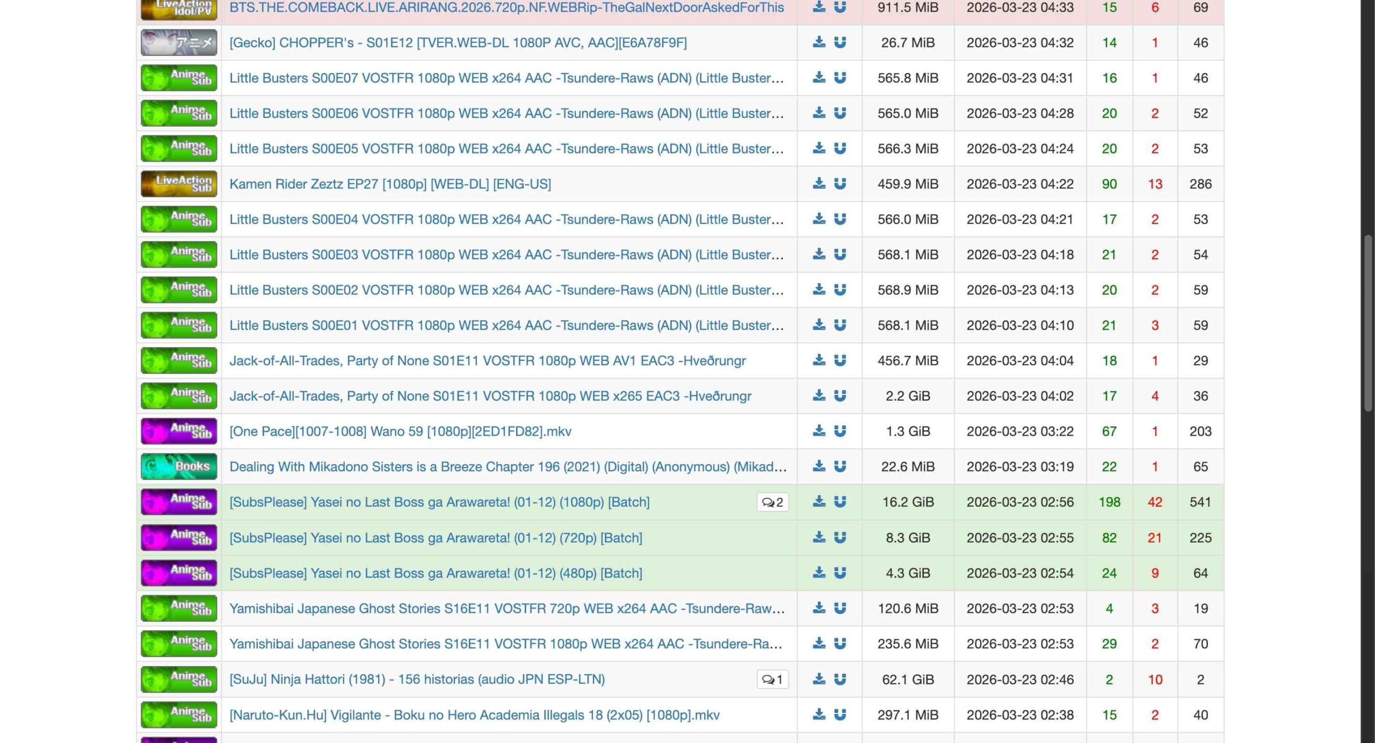Click the 459.9 MiB size cell
The height and width of the screenshot is (743, 1375).
point(908,184)
